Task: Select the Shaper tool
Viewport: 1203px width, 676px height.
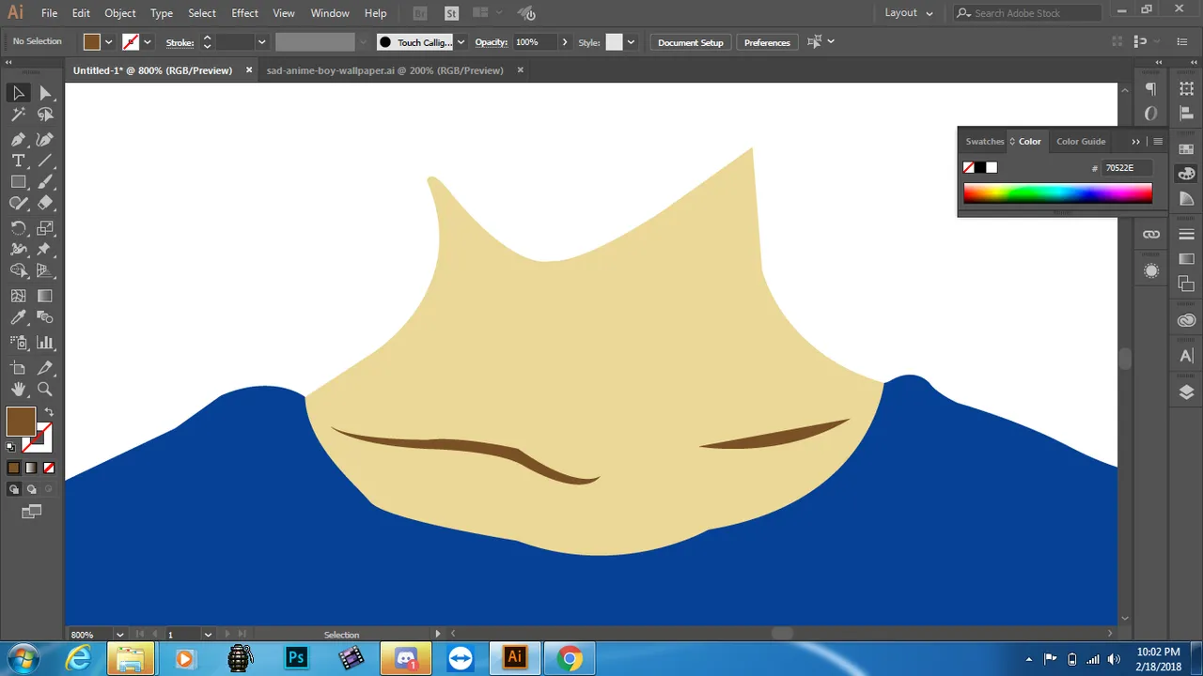Action: [18, 204]
